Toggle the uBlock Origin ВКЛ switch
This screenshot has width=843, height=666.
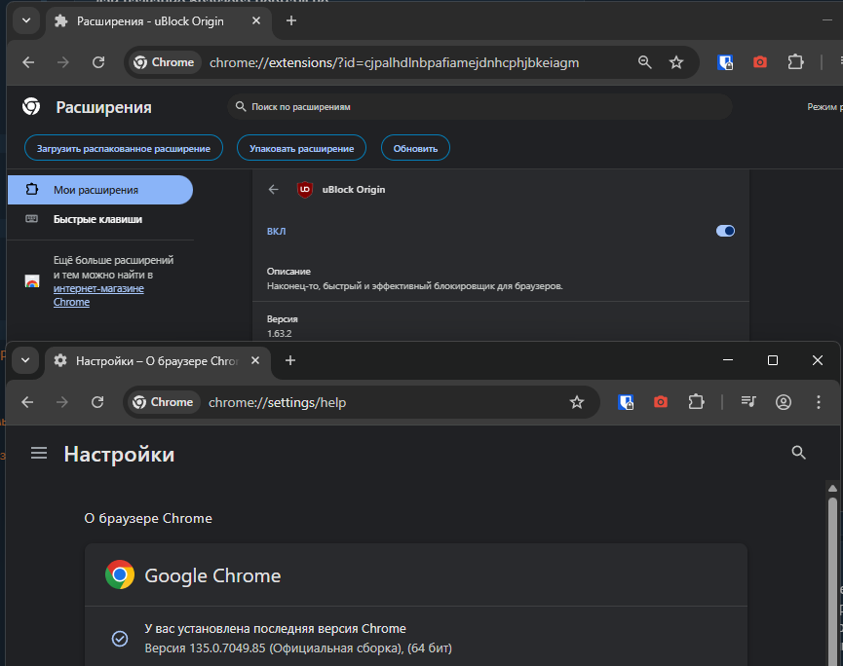point(725,231)
